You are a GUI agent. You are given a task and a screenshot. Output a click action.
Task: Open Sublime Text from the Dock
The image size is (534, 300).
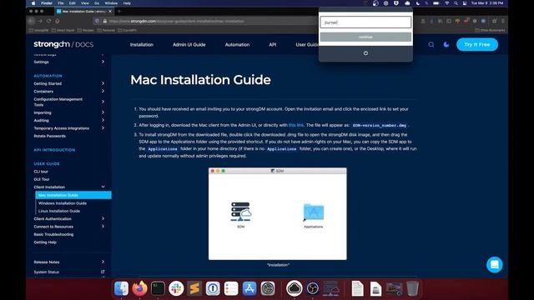click(194, 288)
